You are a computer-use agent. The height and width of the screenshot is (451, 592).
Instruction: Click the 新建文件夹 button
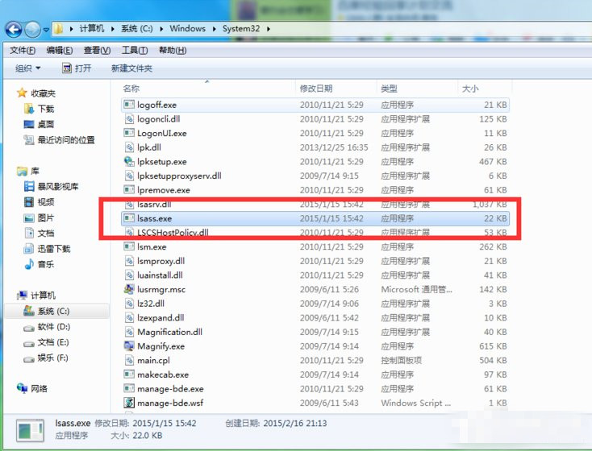click(131, 68)
